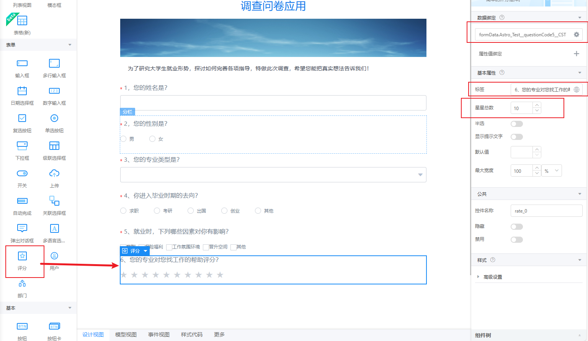Toggle the 禁用 switch
This screenshot has width=588, height=341.
(517, 240)
